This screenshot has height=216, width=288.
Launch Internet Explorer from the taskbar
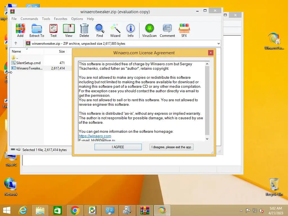tap(23, 210)
